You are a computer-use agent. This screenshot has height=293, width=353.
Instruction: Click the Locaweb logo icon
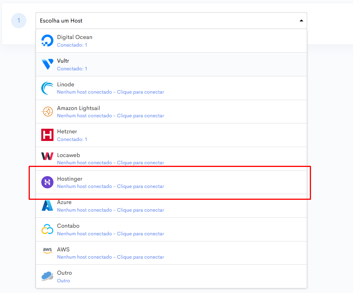pos(47,156)
